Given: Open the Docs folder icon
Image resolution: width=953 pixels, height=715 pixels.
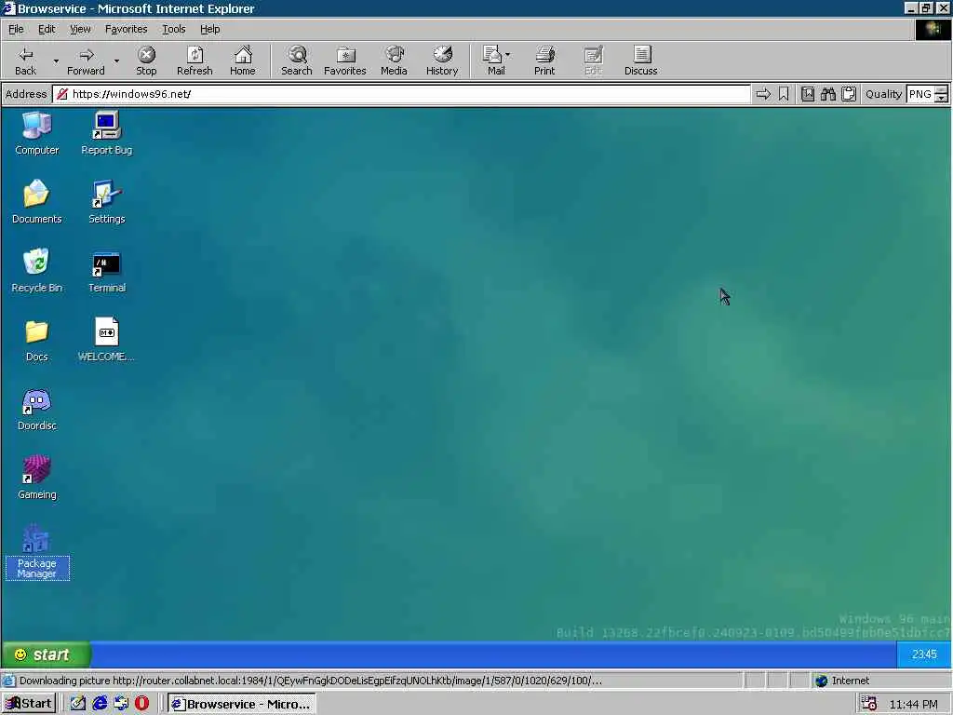Looking at the screenshot, I should pos(36,341).
